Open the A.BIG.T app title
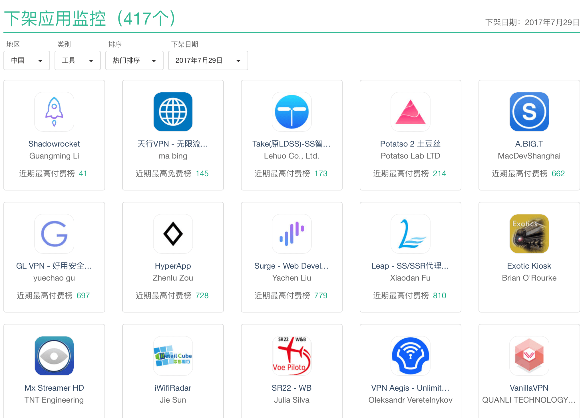Image resolution: width=583 pixels, height=418 pixels. click(x=529, y=144)
